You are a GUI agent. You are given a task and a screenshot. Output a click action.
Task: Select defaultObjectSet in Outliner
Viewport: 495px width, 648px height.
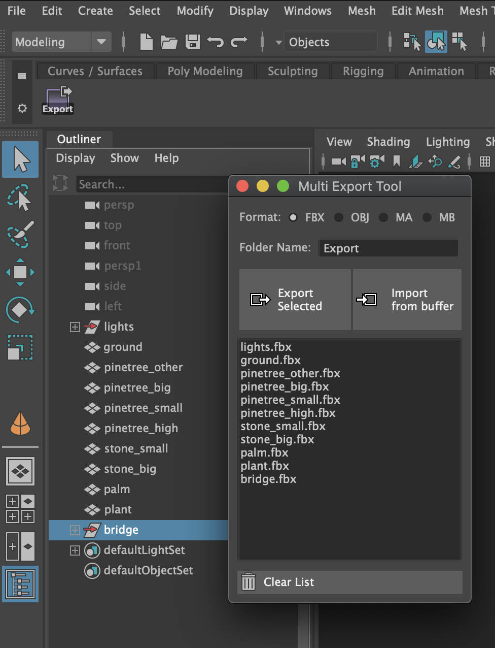pos(148,571)
